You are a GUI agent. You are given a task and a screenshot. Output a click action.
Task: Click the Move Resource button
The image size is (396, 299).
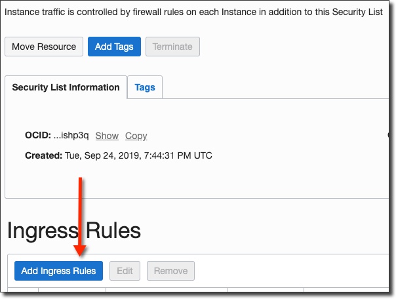[44, 47]
